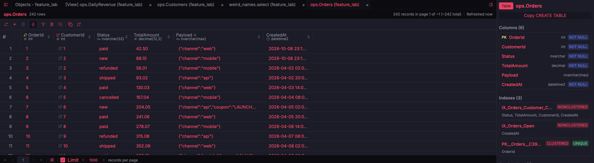Increase records-per-page limit chevron
The height and width of the screenshot is (163, 594).
click(x=104, y=160)
